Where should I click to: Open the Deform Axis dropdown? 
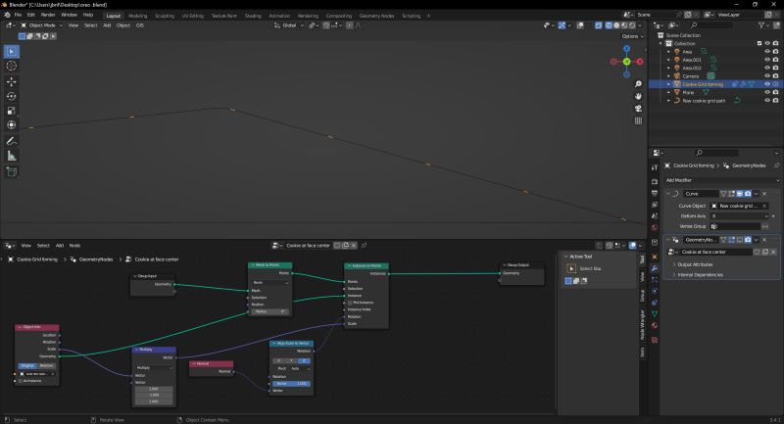click(x=739, y=216)
